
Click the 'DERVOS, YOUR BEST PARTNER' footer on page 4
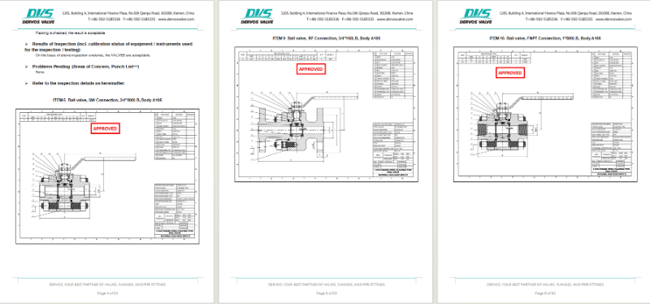tap(107, 284)
